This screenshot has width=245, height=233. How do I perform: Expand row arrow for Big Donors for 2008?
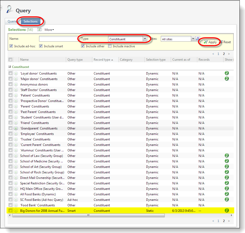click(16, 211)
